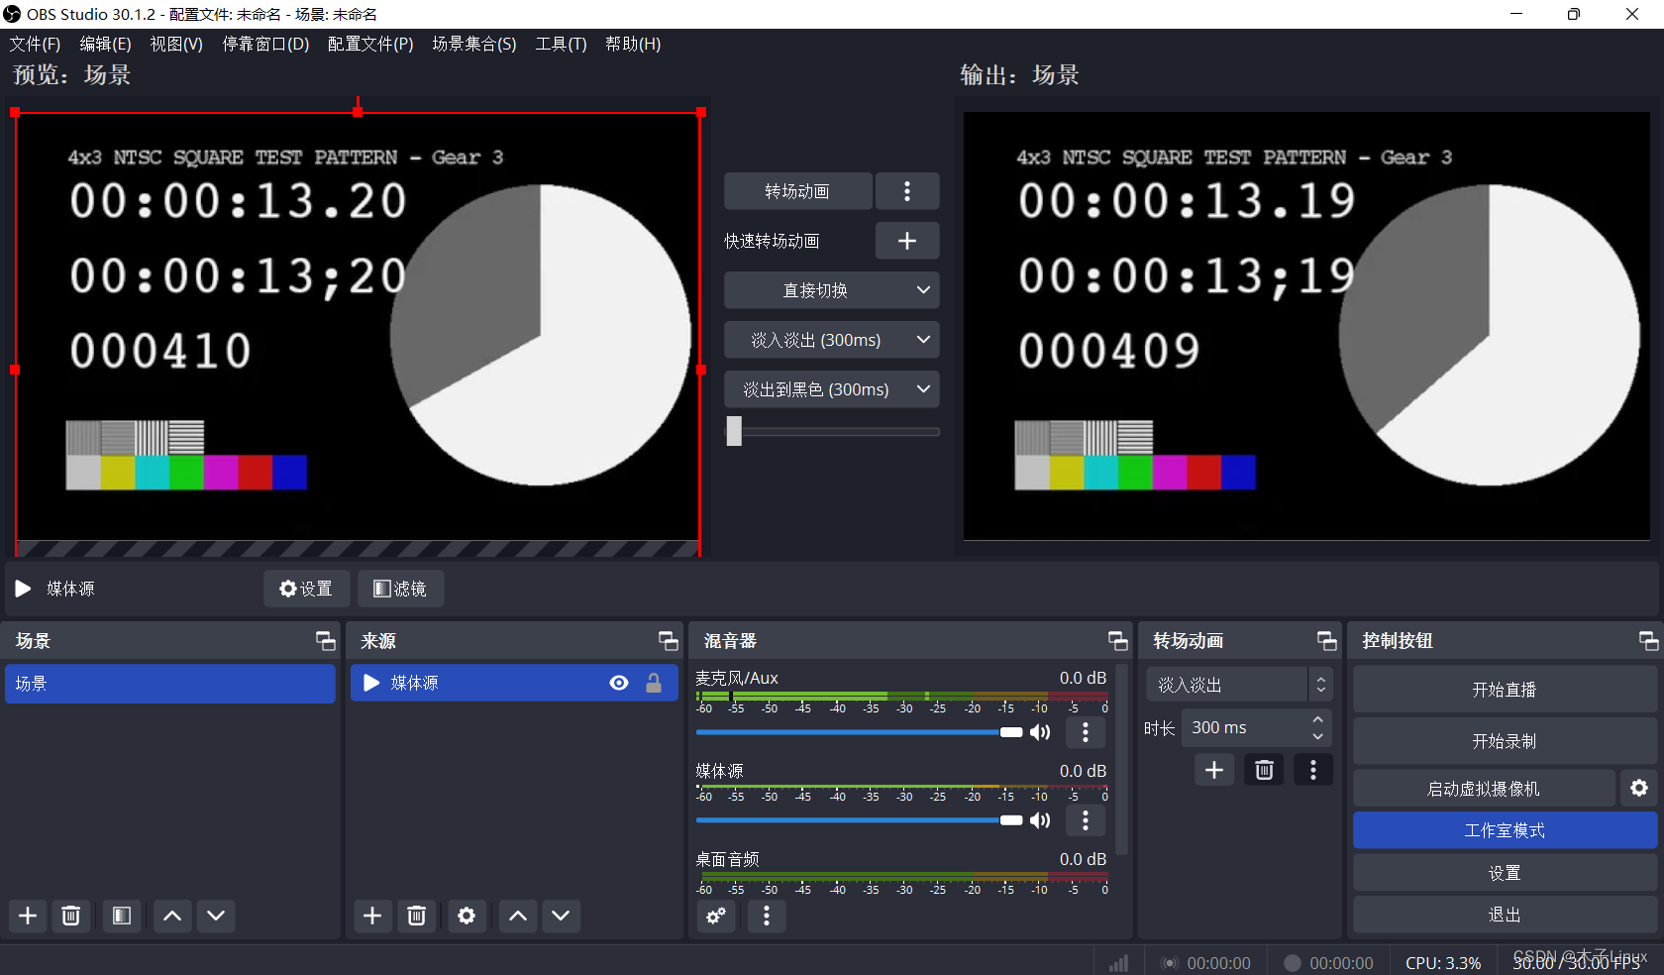Adjust 麦克风/Aux volume slider
Screen dimensions: 1664x975
859,732
